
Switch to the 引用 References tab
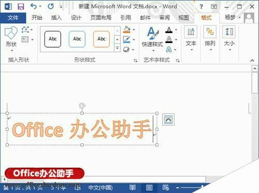click(125, 18)
